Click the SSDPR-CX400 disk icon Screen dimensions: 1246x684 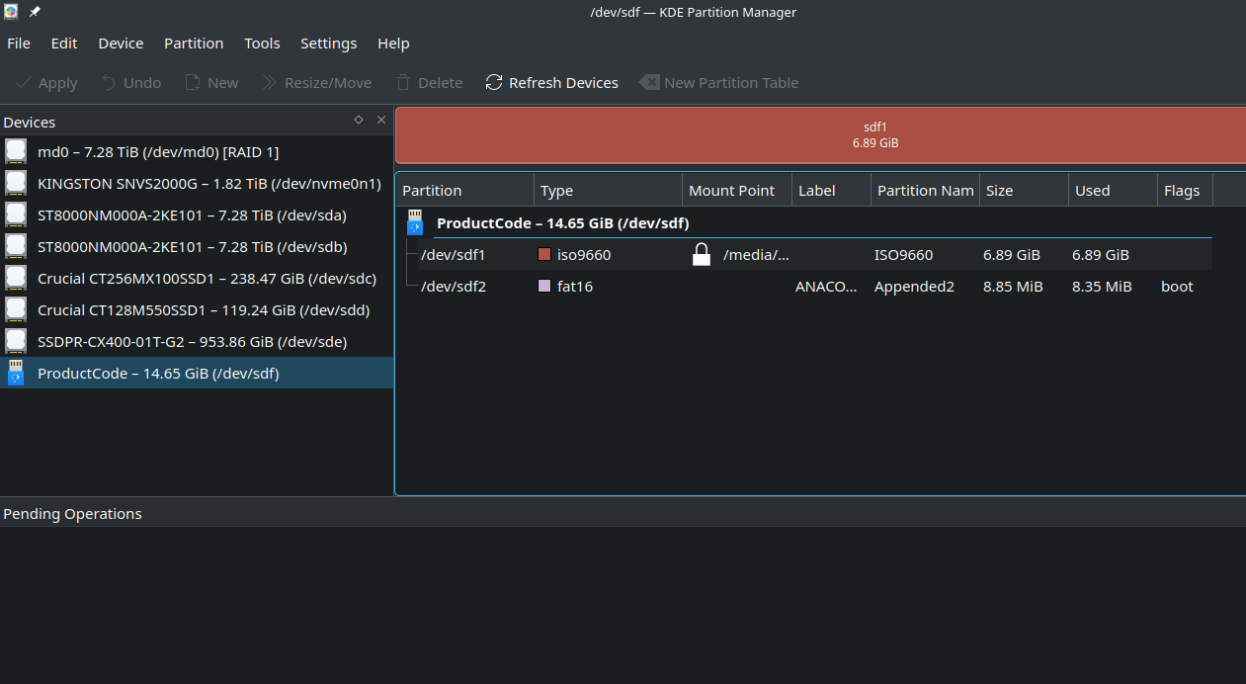16,341
